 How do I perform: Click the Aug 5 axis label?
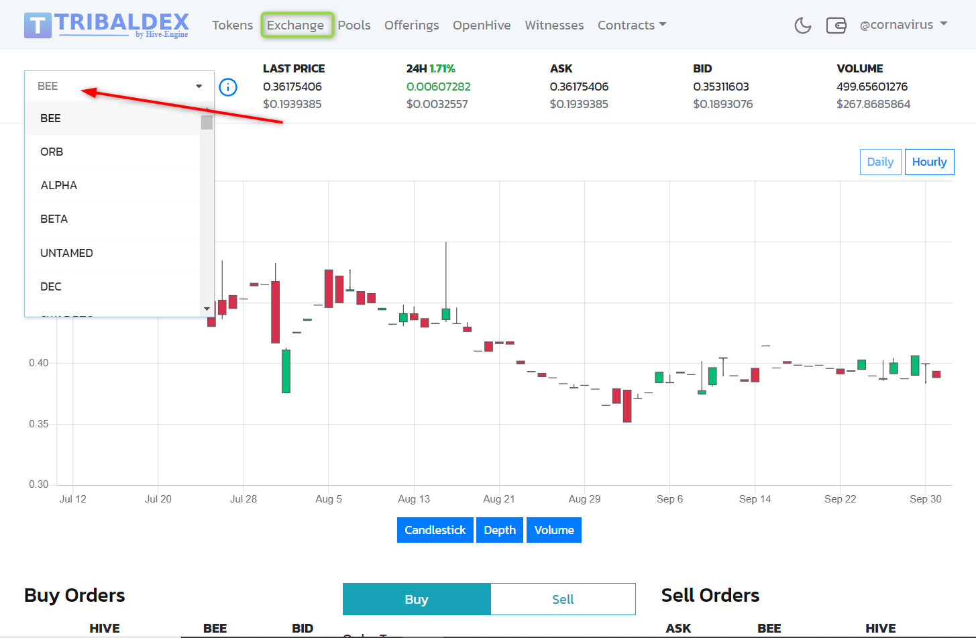(x=329, y=499)
